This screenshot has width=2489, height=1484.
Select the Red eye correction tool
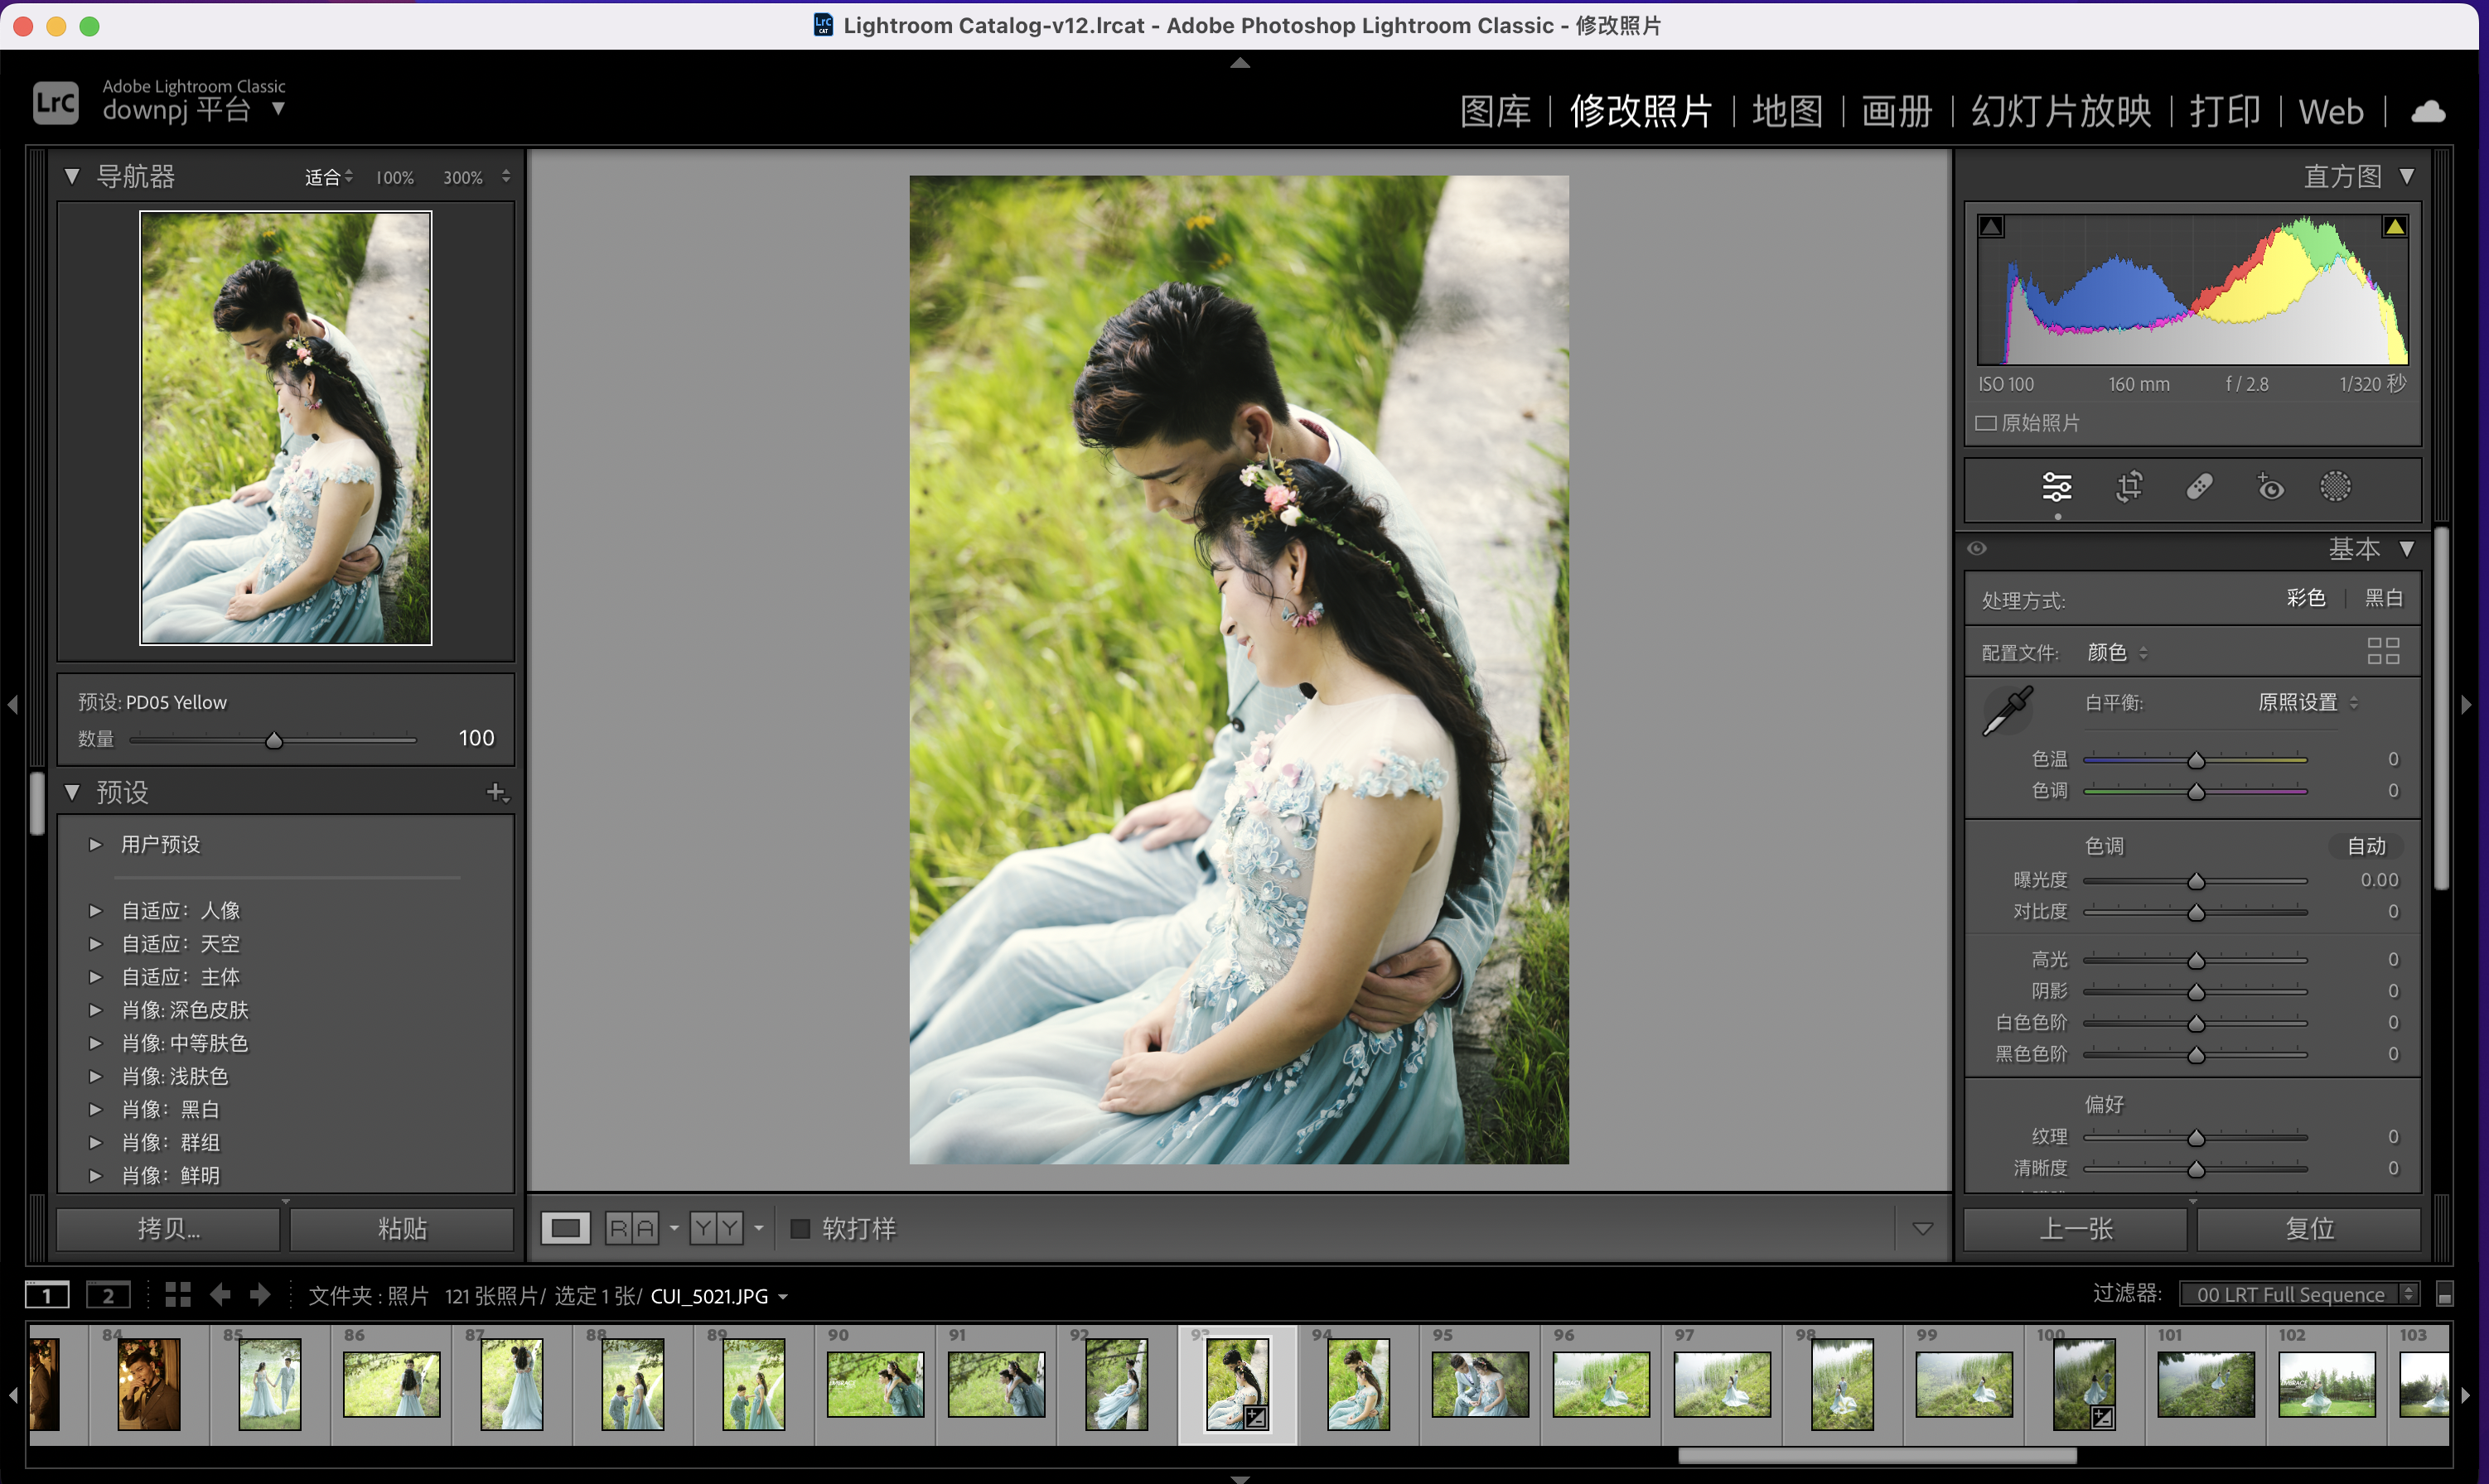click(2270, 487)
